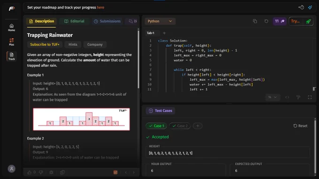Click the sparkle AI icon in top bar
Viewport: 319px width, 179px height.
(310, 7)
